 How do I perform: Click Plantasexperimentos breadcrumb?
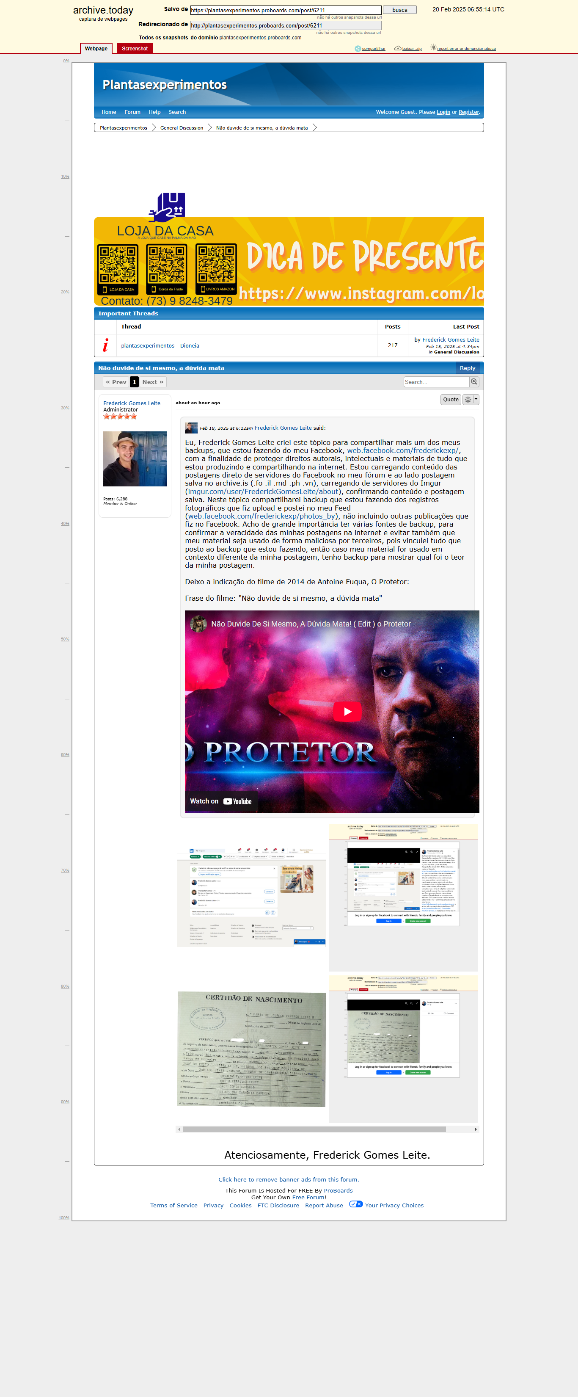coord(123,128)
